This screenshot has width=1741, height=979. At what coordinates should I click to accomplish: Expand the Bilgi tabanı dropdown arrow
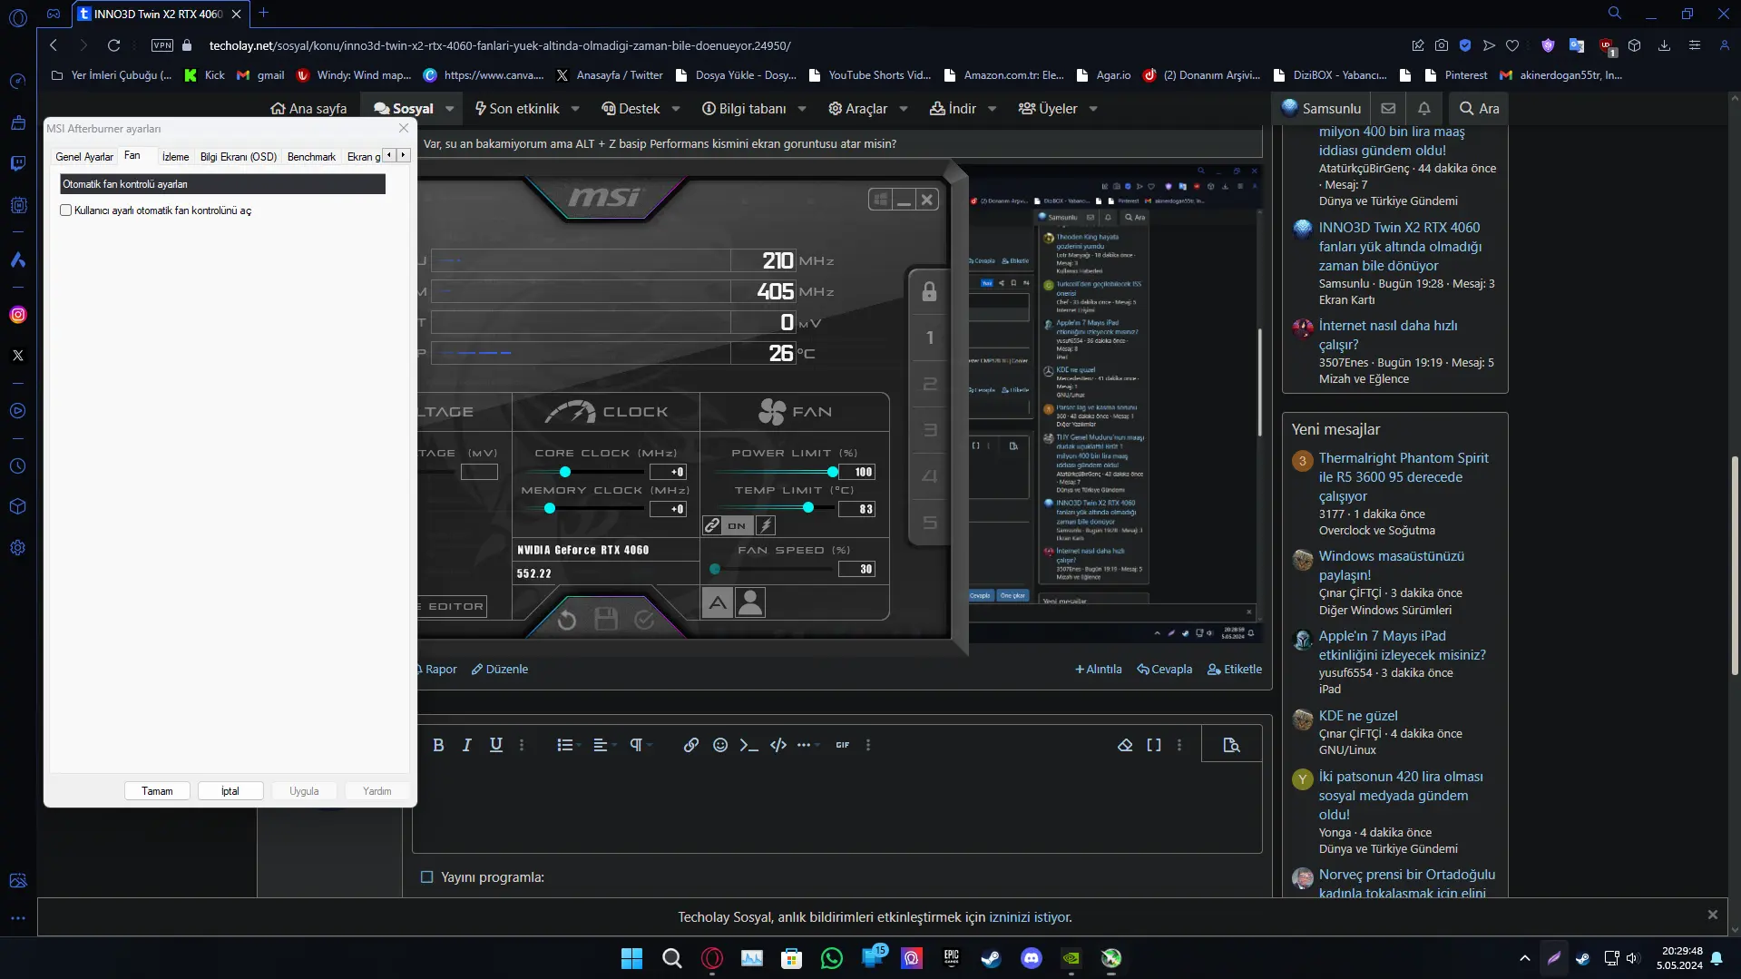click(x=802, y=109)
